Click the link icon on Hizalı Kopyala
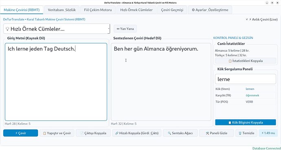281x150 pixels. 116,133
